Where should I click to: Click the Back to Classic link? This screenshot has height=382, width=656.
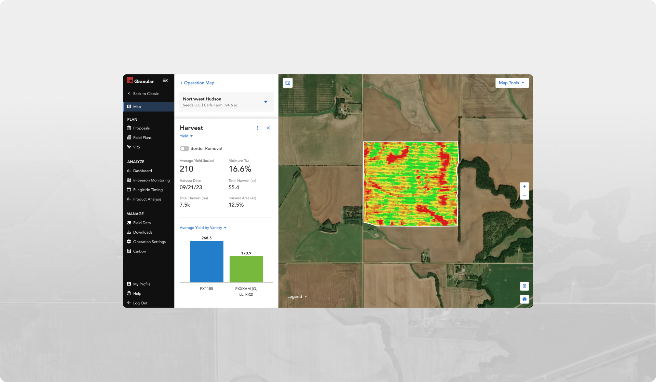tap(146, 93)
